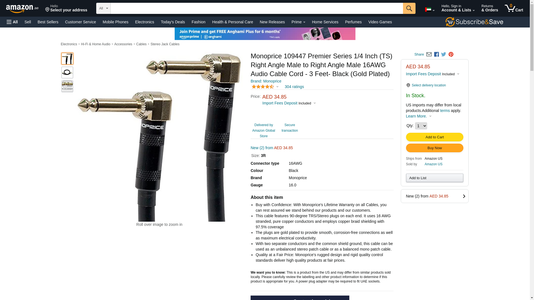Click the Buy Now button
The image size is (534, 300).
(x=434, y=148)
